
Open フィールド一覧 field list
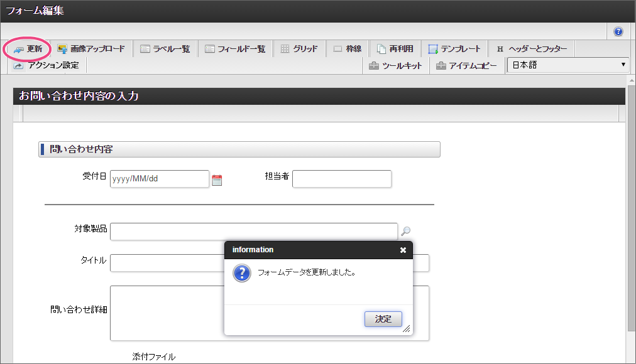(235, 49)
